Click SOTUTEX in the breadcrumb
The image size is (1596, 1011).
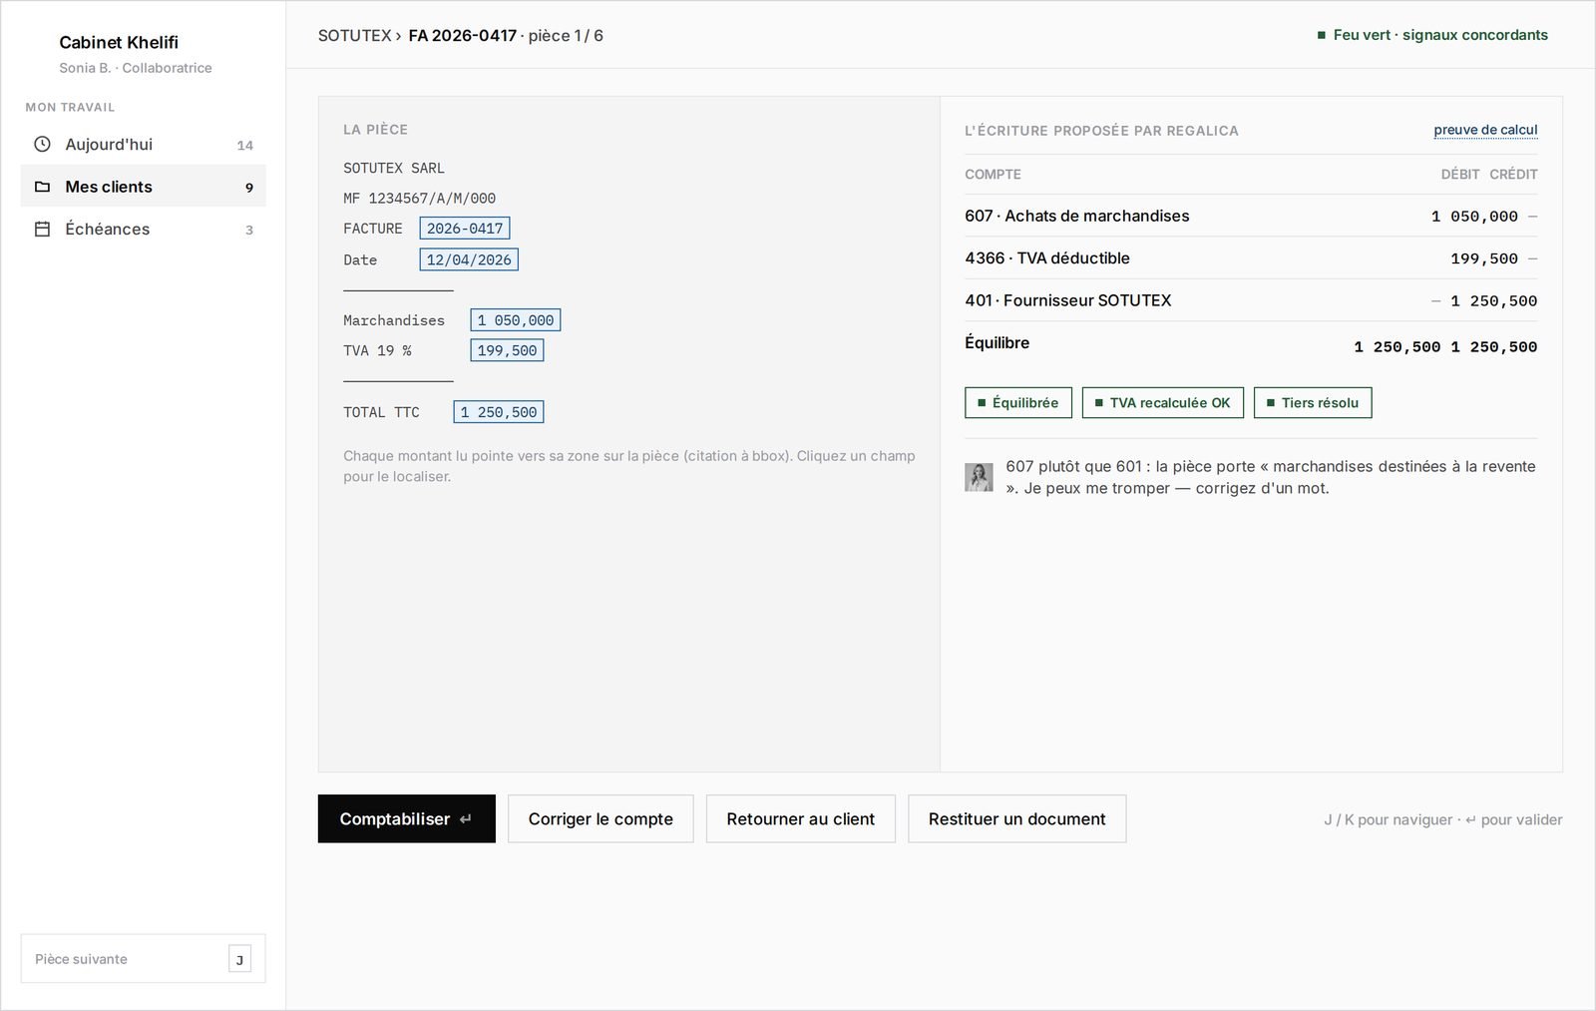coord(354,35)
